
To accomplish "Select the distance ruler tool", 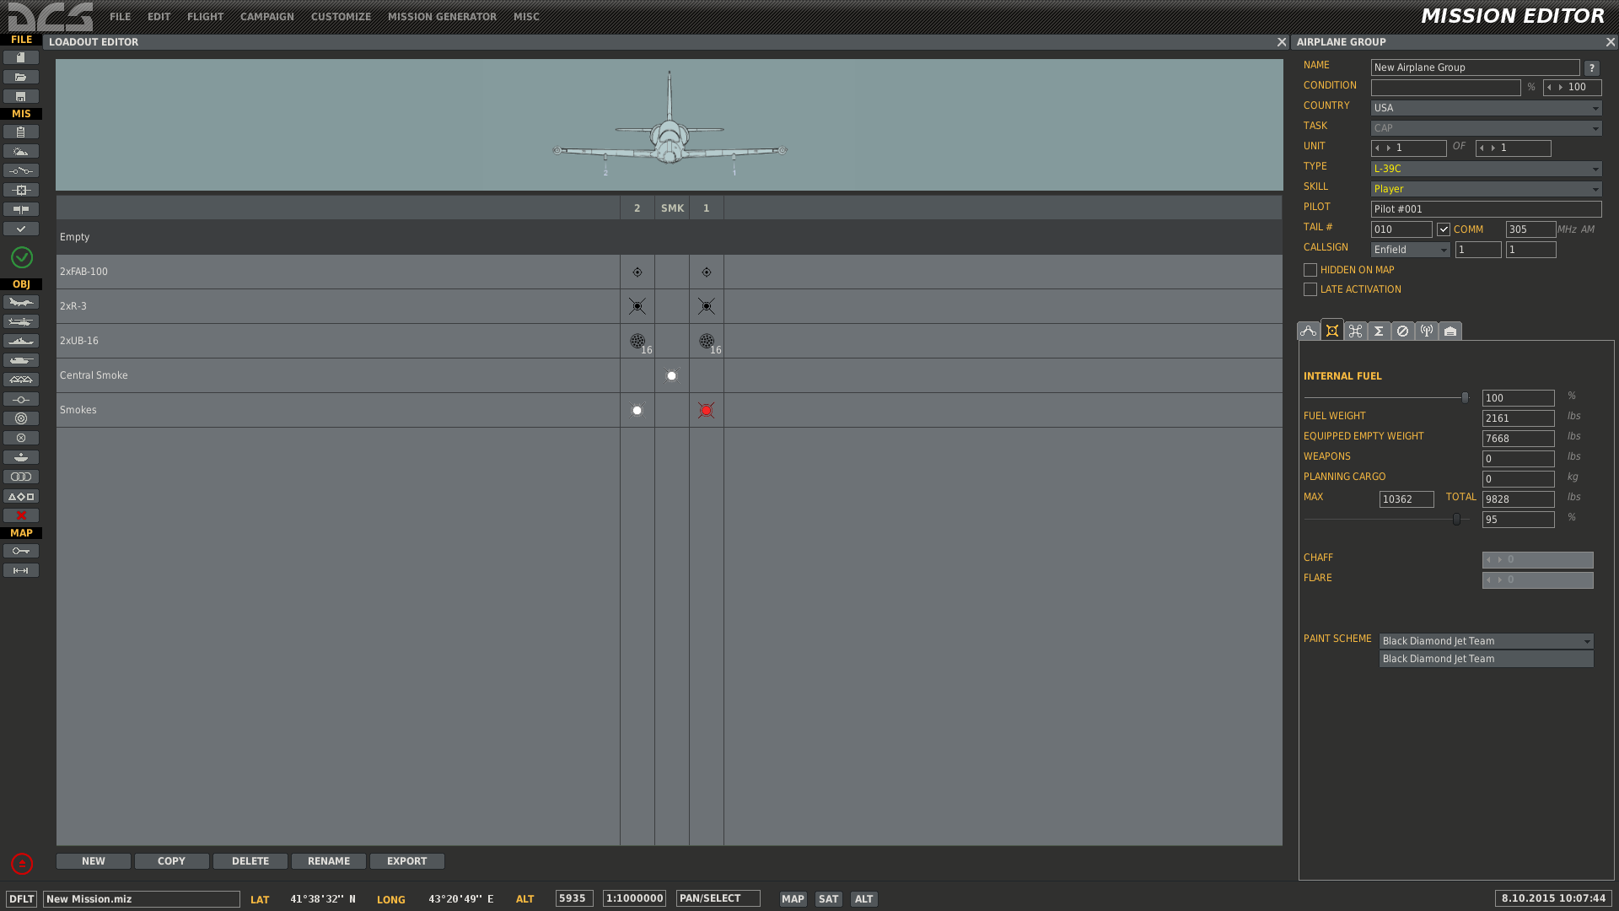I will (x=21, y=570).
